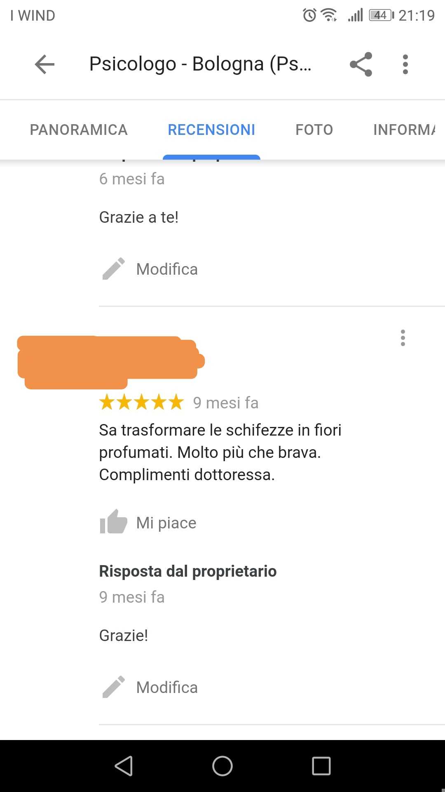Tap the thumbs-up icon on the review

[x=113, y=522]
